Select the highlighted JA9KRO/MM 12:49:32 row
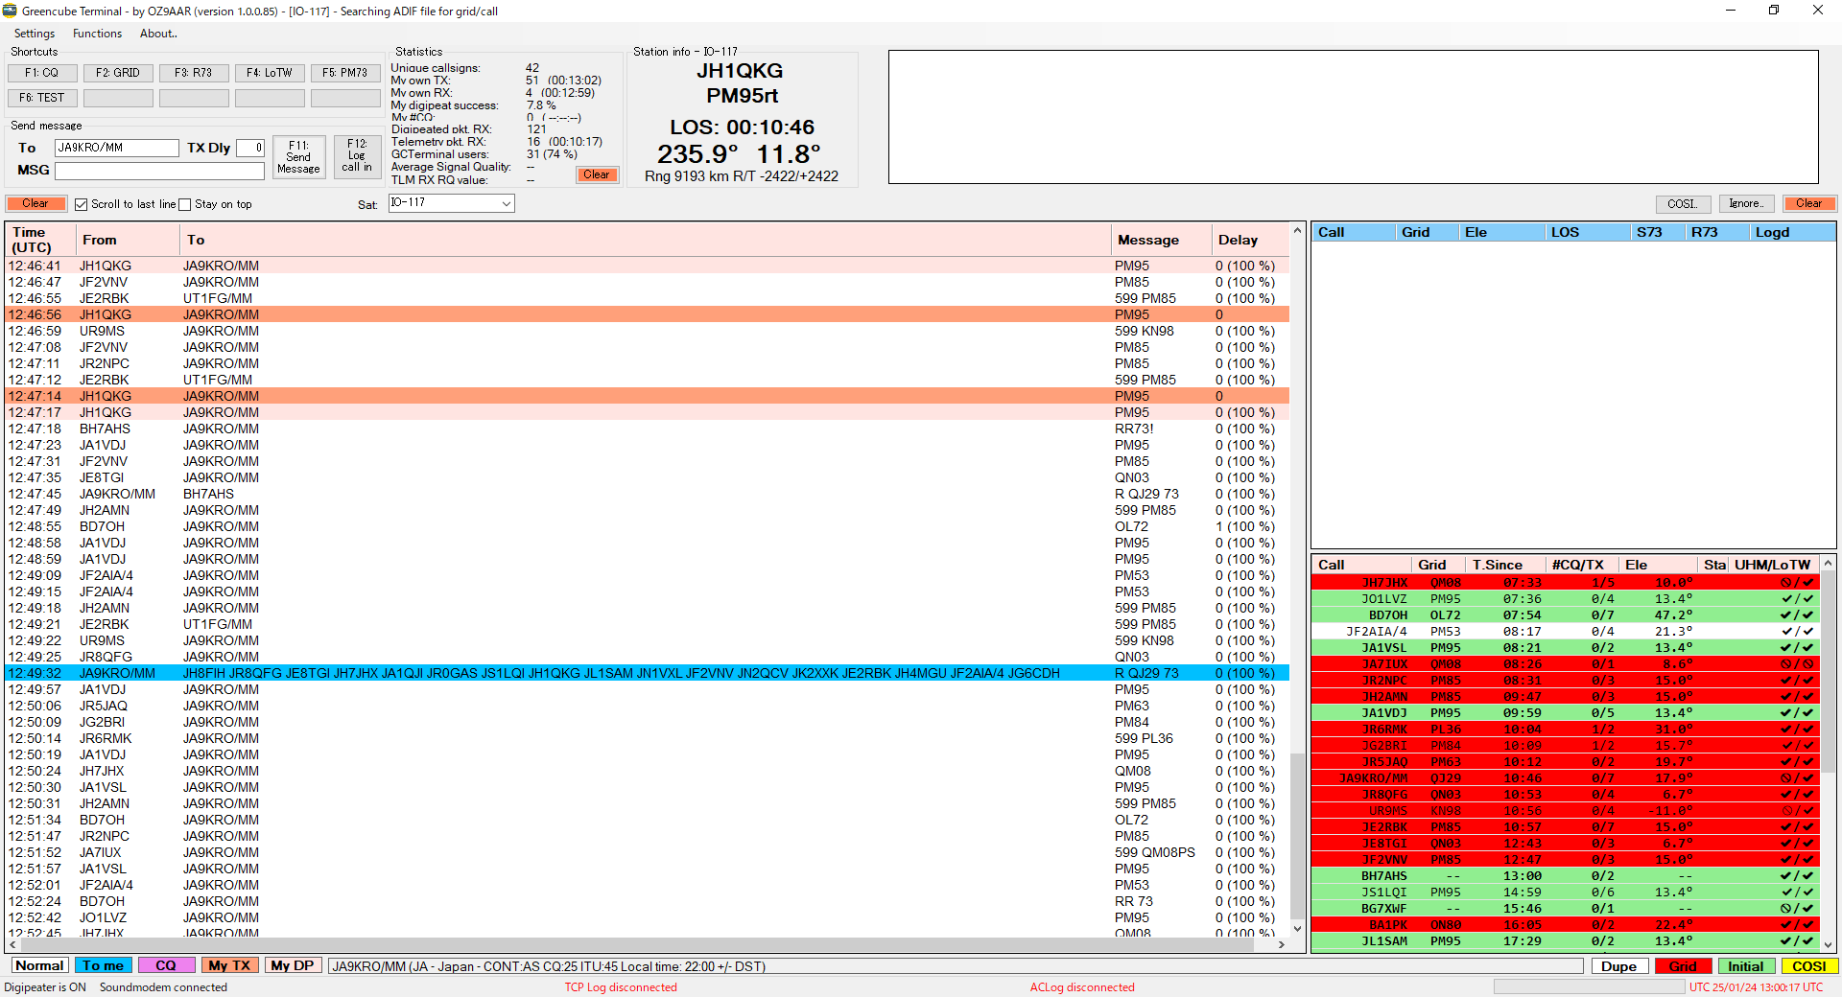The height and width of the screenshot is (997, 1842). coord(576,673)
